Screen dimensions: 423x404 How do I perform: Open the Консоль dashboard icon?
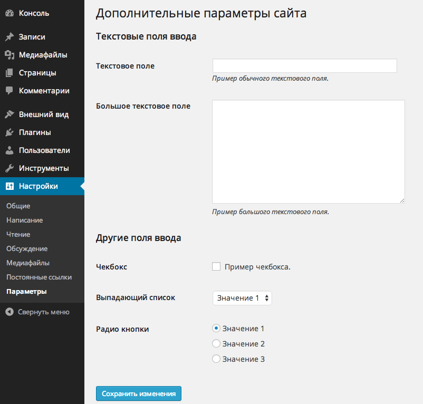pyautogui.click(x=9, y=13)
